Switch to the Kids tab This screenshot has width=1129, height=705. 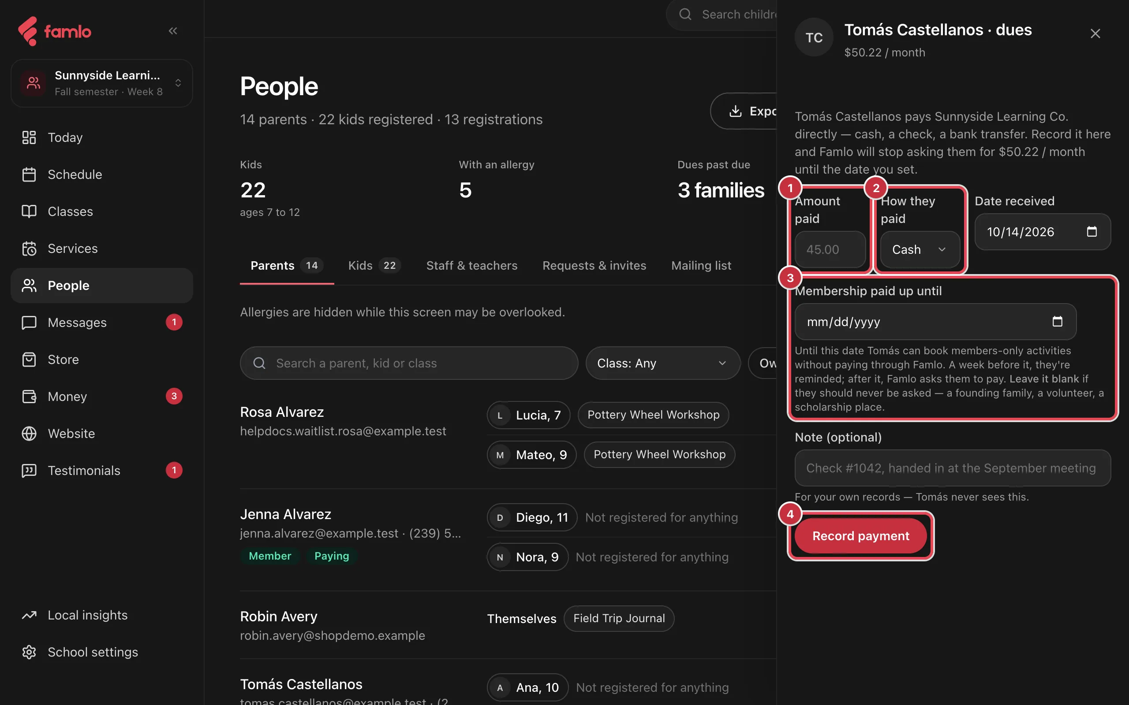(374, 265)
